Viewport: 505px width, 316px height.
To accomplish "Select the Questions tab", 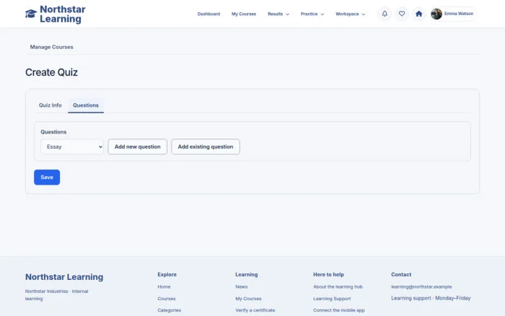I will tap(86, 105).
